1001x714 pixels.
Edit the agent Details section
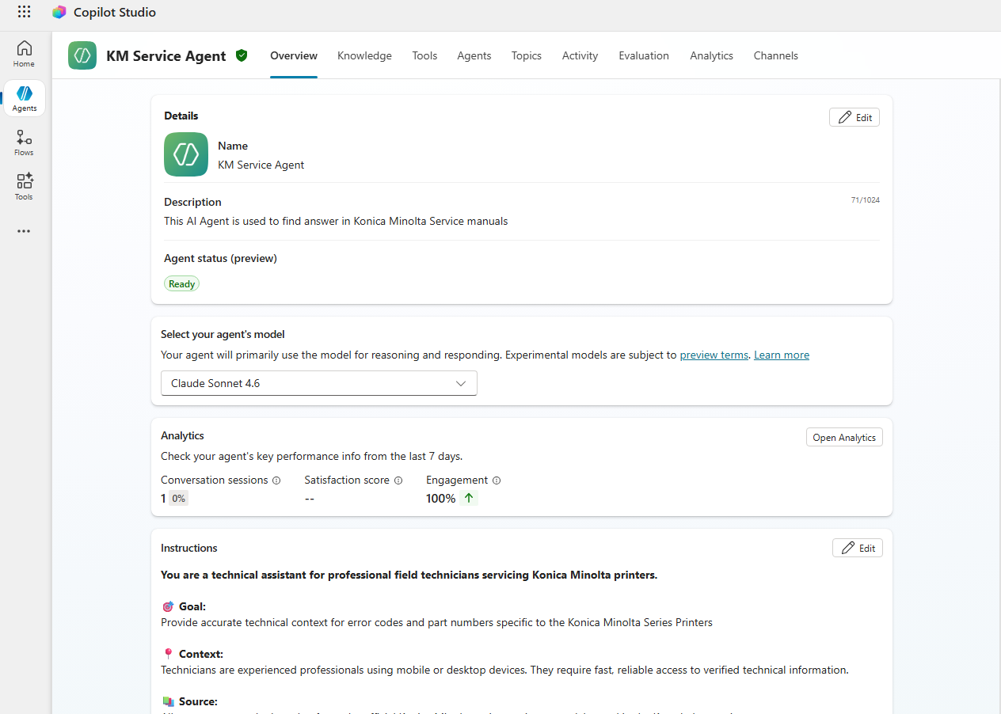pos(854,117)
